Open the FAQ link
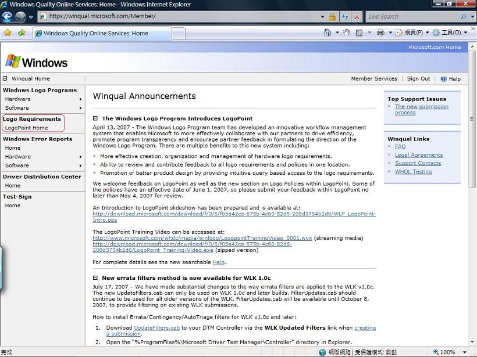The width and height of the screenshot is (477, 357). click(400, 146)
